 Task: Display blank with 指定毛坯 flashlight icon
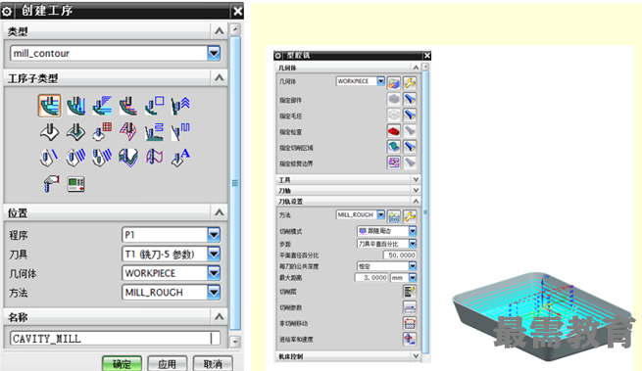pos(410,116)
